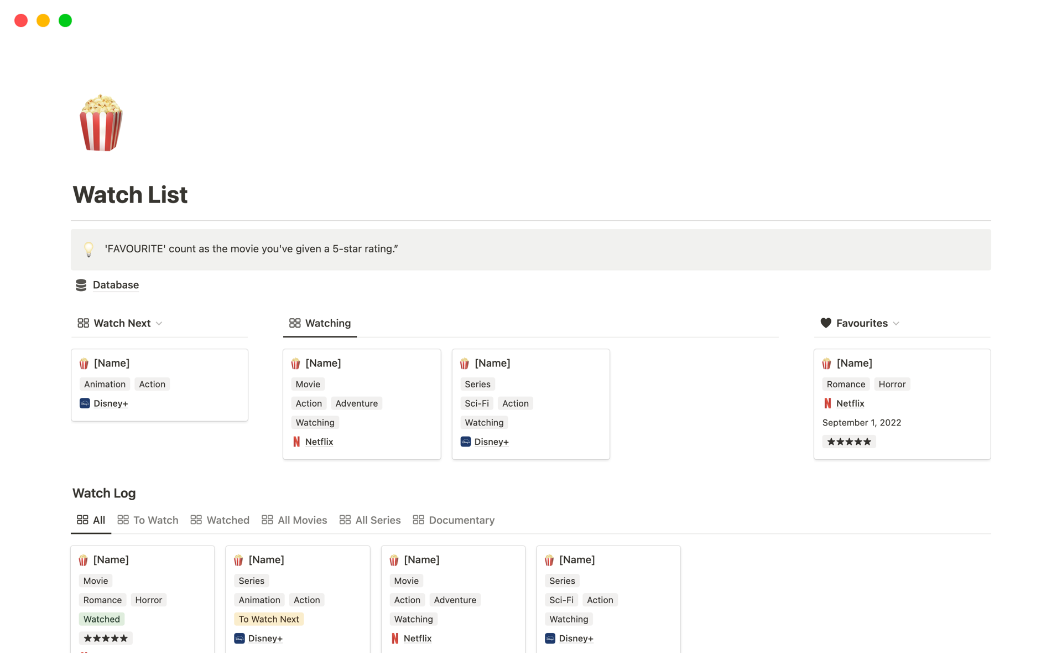
Task: Click the gallery icon beside Watching tab
Action: (x=295, y=323)
